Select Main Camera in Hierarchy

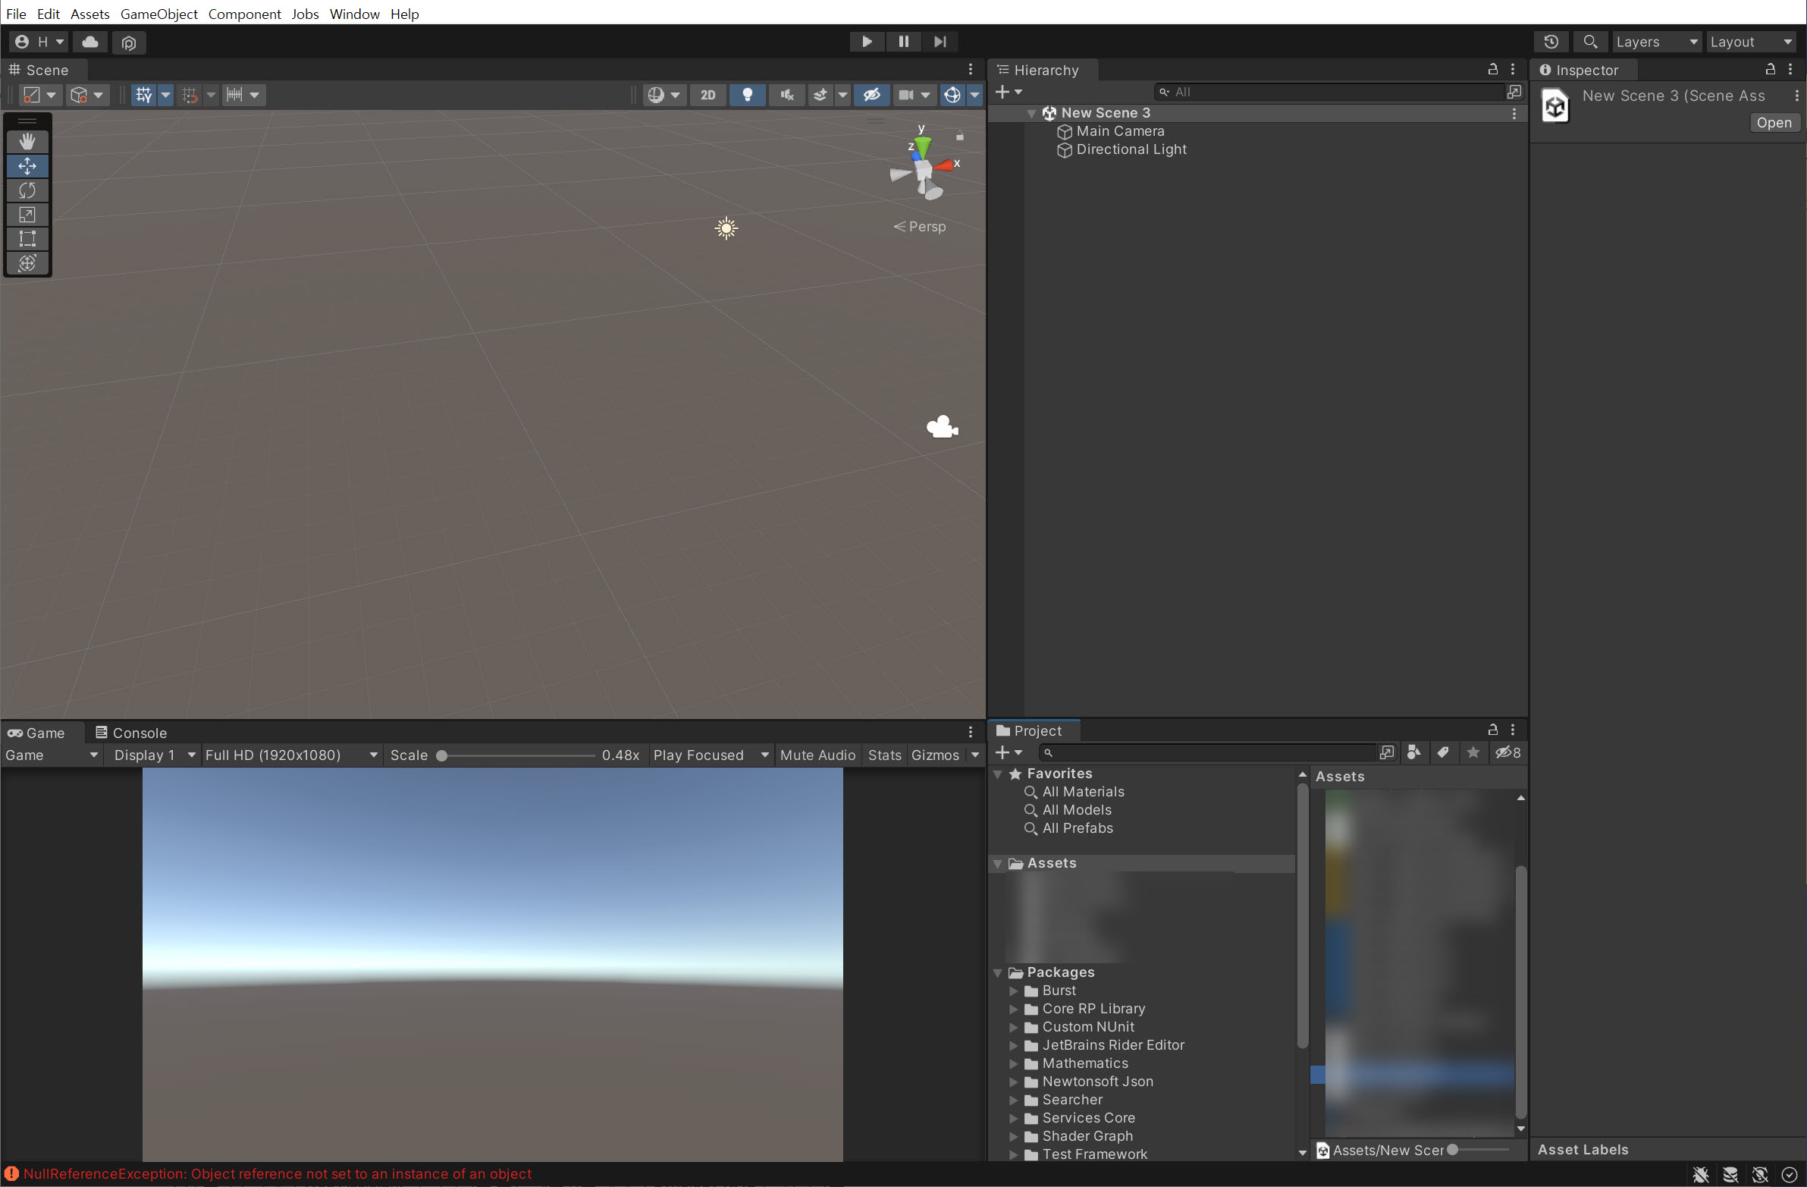click(x=1120, y=131)
